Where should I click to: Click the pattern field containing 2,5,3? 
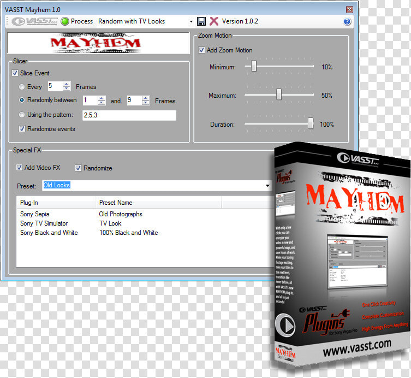pyautogui.click(x=129, y=115)
